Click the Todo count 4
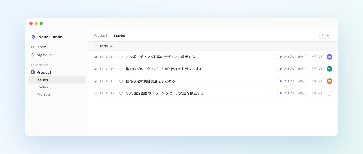Image resolution: width=363 pixels, height=154 pixels. 111,46
